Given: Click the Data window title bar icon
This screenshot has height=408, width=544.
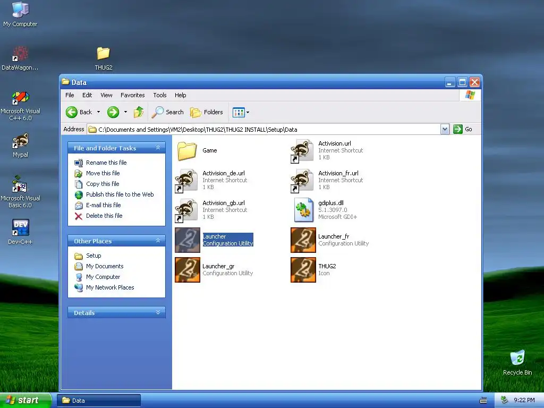Looking at the screenshot, I should [65, 82].
